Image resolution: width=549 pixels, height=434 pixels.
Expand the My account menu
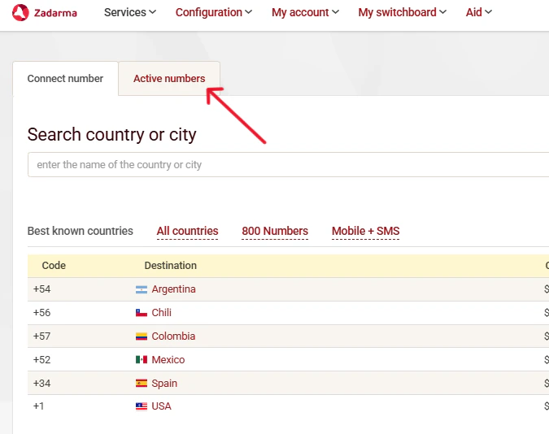click(305, 12)
